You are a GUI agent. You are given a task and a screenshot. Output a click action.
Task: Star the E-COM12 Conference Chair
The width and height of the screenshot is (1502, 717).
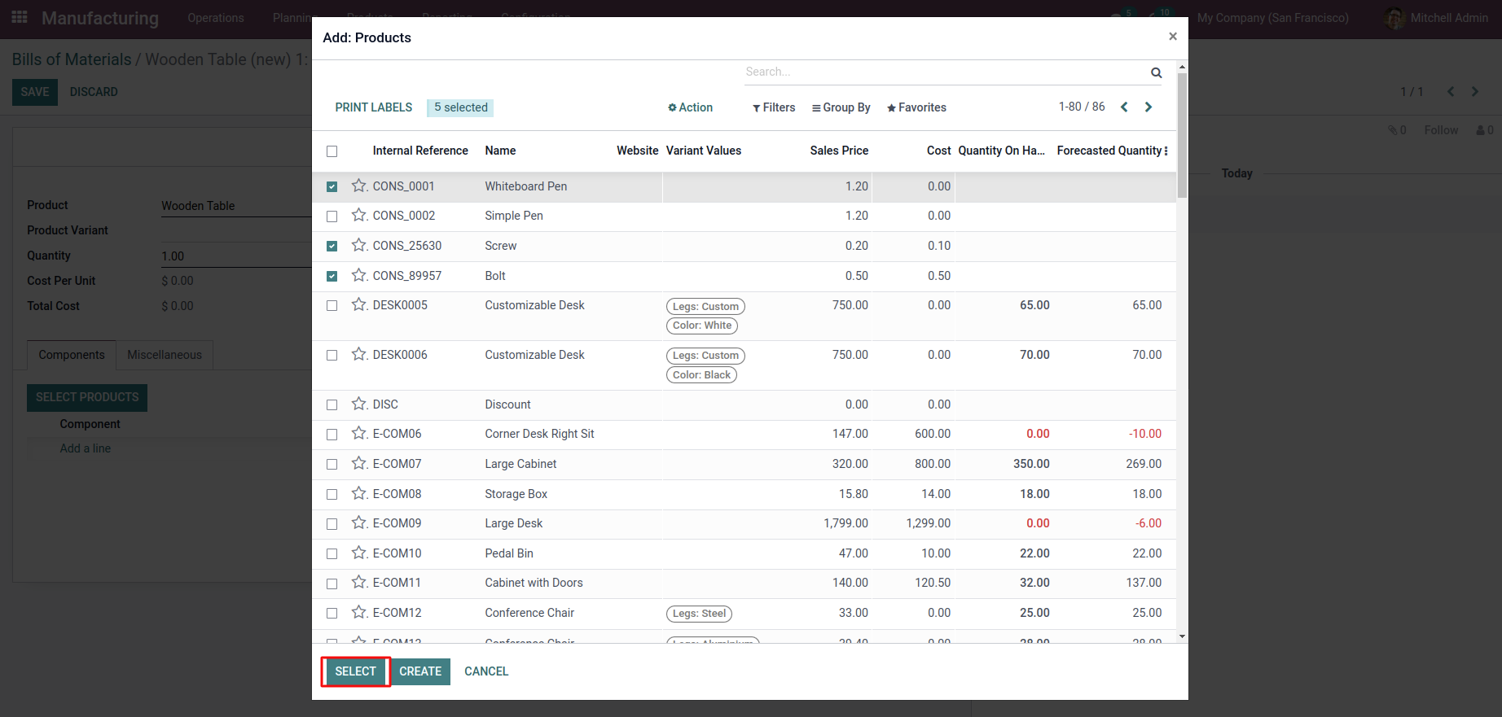click(x=359, y=612)
